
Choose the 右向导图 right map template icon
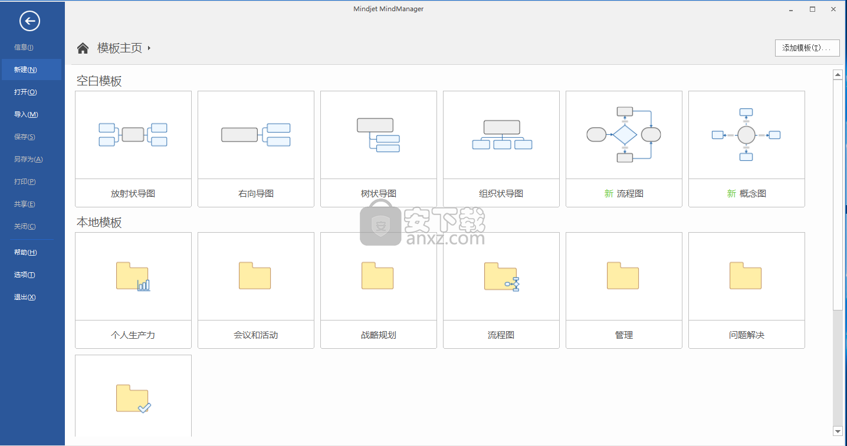click(x=256, y=135)
